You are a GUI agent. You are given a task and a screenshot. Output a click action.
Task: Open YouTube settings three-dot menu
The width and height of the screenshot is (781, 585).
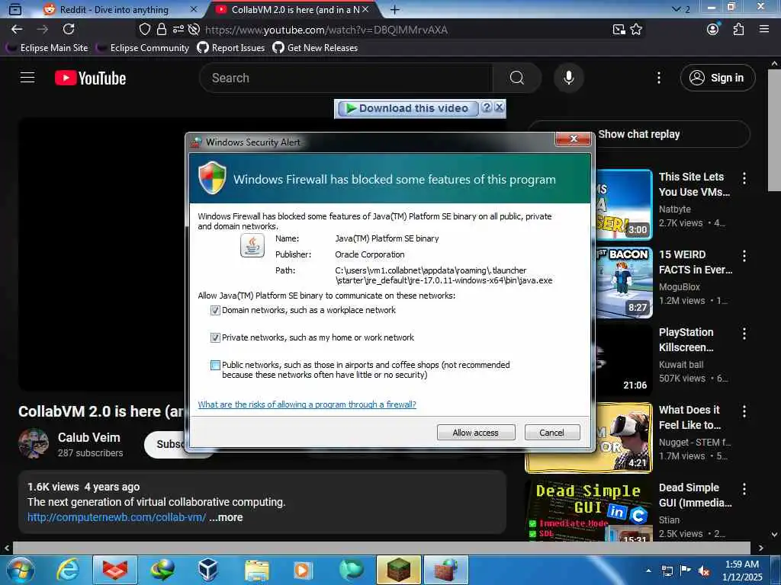pyautogui.click(x=658, y=78)
